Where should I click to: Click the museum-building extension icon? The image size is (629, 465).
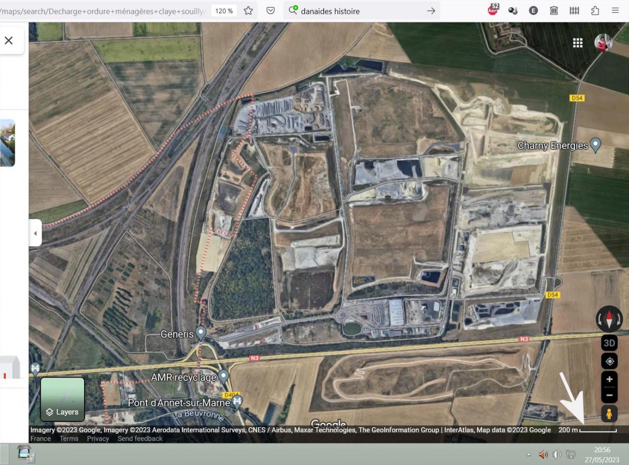[x=554, y=11]
